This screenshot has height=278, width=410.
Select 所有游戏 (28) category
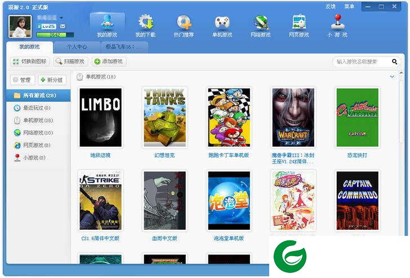click(x=38, y=95)
